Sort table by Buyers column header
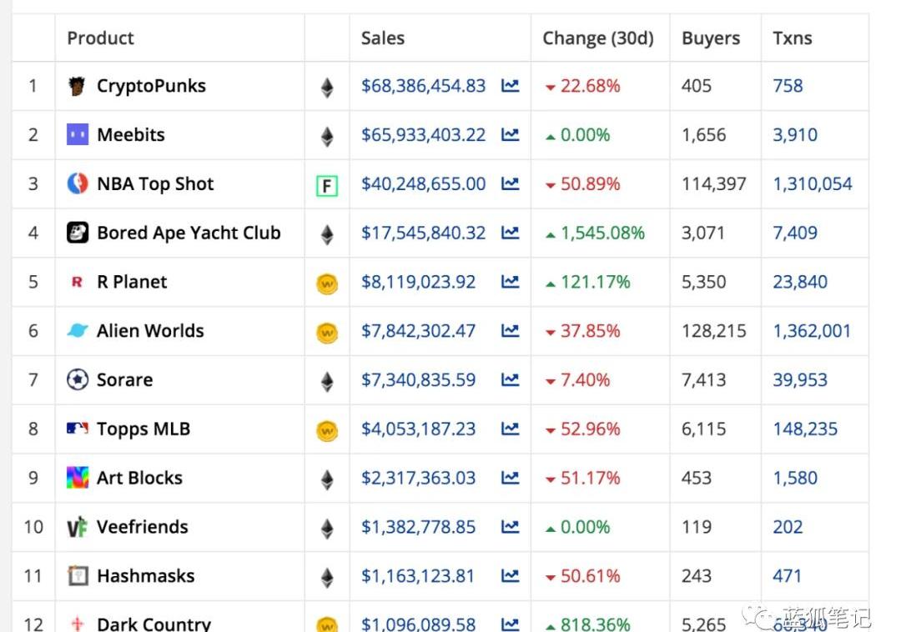 (x=710, y=38)
